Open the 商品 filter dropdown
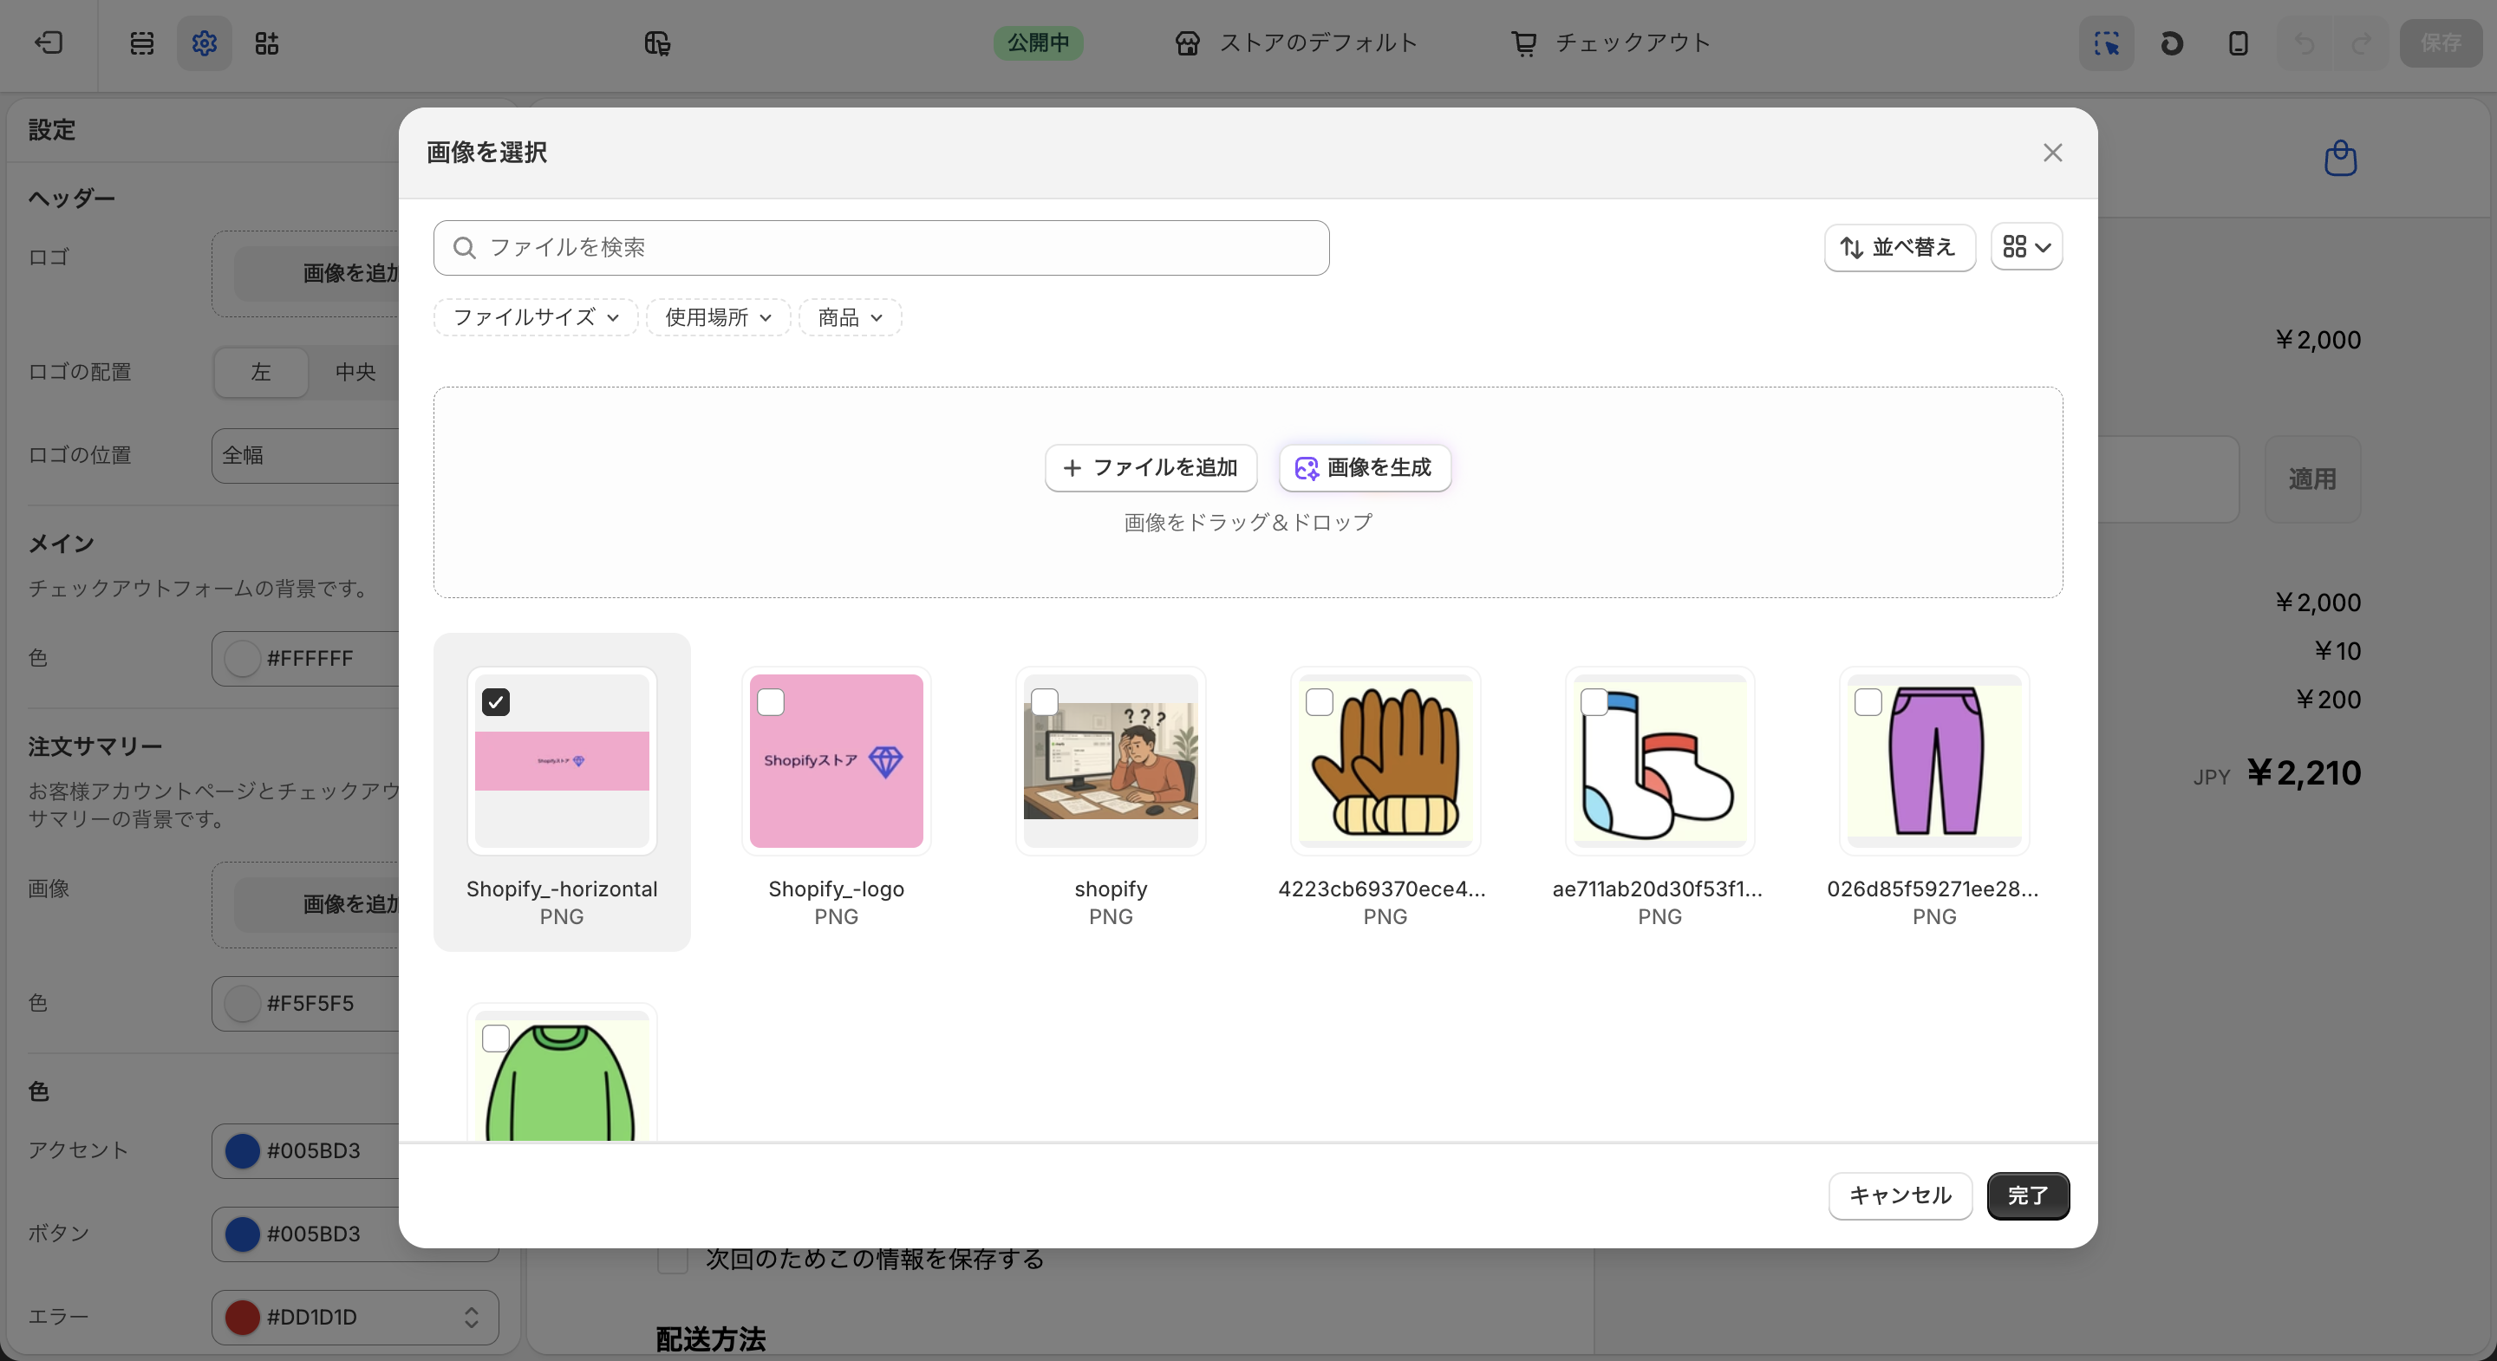The width and height of the screenshot is (2497, 1361). point(848,317)
